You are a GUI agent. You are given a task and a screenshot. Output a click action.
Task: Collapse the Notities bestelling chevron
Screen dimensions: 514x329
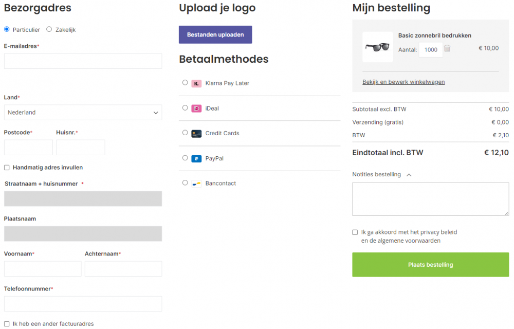pos(409,175)
